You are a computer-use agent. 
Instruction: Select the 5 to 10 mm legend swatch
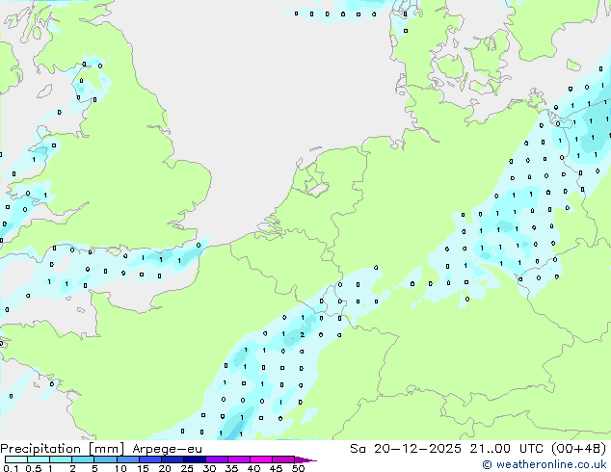tap(106, 459)
